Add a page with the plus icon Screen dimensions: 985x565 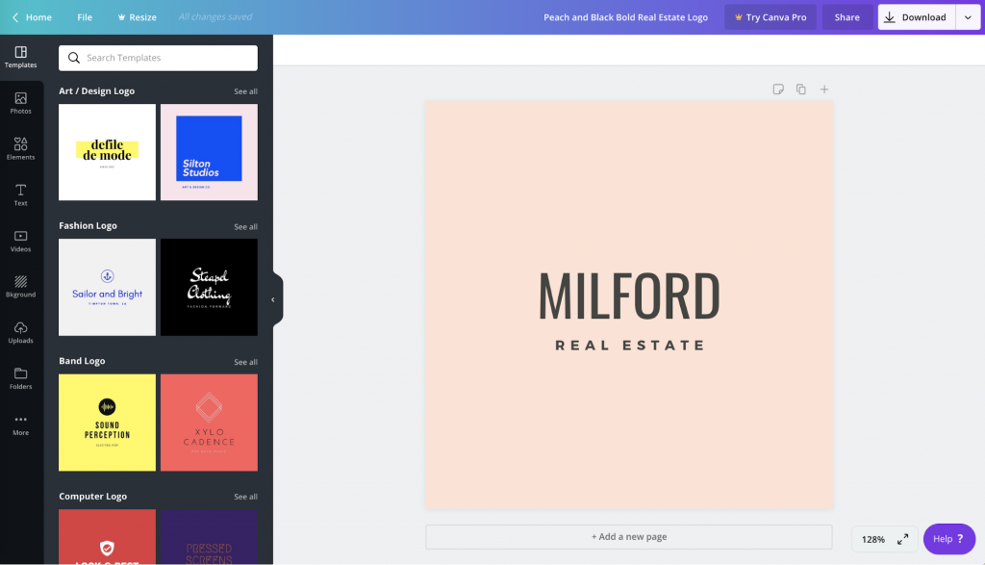[x=824, y=90]
